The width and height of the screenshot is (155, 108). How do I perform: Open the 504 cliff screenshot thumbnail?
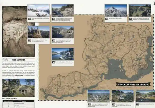click(x=62, y=32)
